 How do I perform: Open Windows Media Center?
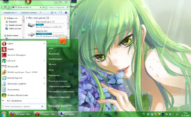[x=23, y=95]
